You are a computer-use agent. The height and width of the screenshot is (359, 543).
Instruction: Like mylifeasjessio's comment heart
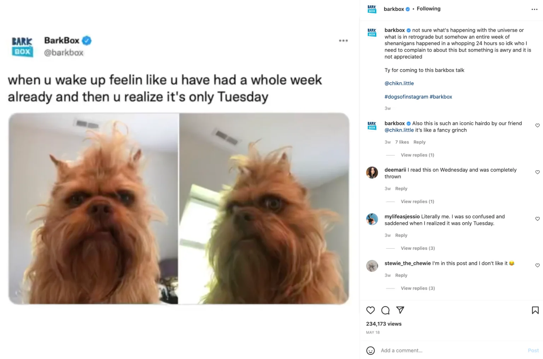pos(537,219)
